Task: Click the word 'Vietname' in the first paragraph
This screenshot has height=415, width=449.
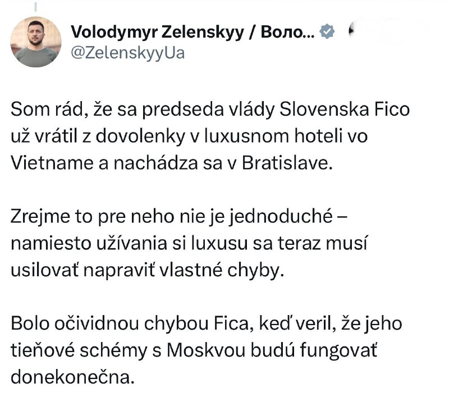Action: [52, 163]
